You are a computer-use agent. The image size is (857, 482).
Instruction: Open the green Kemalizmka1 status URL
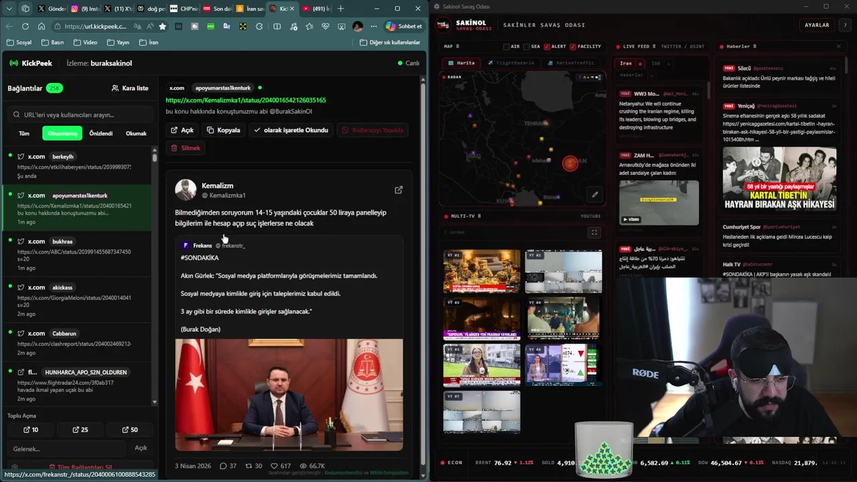tap(246, 100)
